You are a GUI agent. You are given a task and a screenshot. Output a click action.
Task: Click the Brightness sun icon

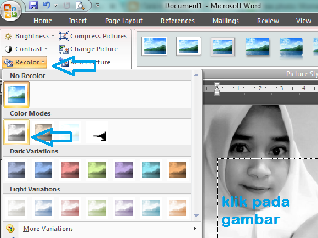(x=8, y=36)
